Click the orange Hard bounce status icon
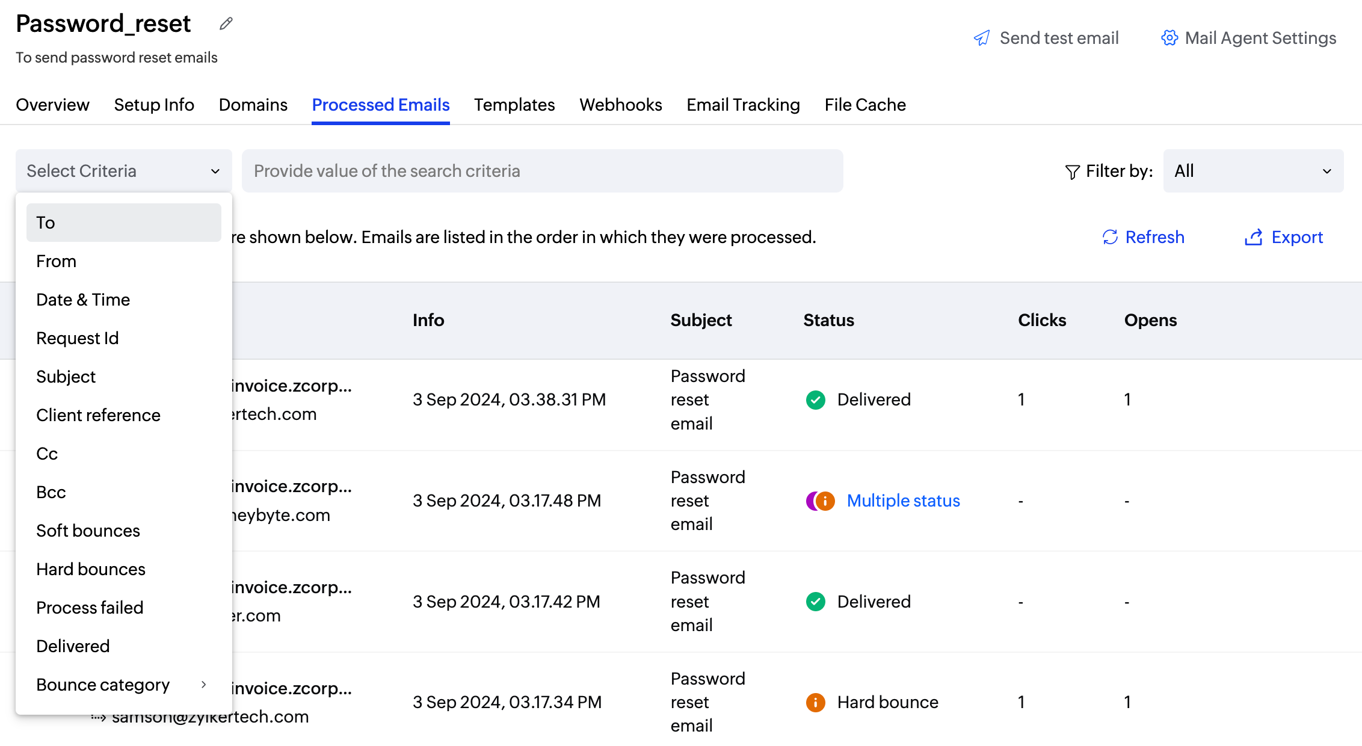This screenshot has height=746, width=1362. (815, 702)
